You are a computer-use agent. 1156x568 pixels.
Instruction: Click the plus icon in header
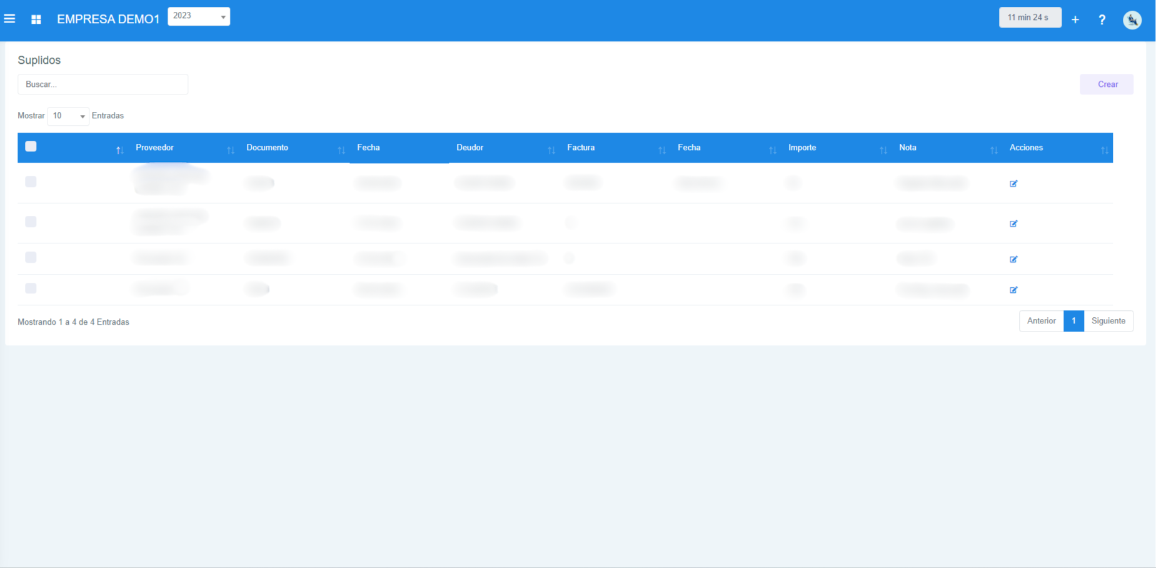coord(1075,19)
